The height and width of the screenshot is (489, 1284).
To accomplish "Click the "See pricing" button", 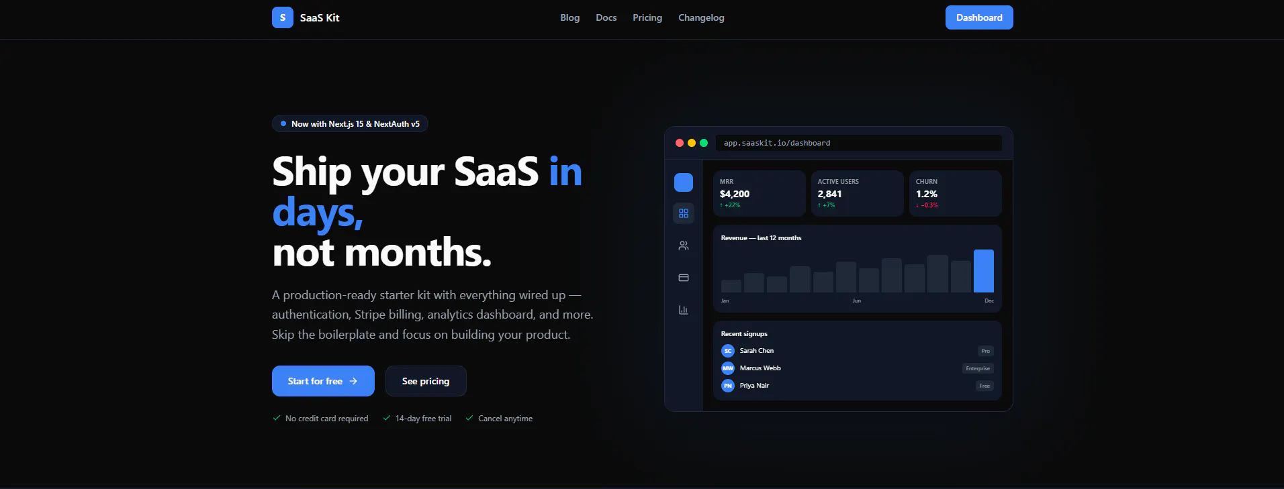I will (426, 381).
